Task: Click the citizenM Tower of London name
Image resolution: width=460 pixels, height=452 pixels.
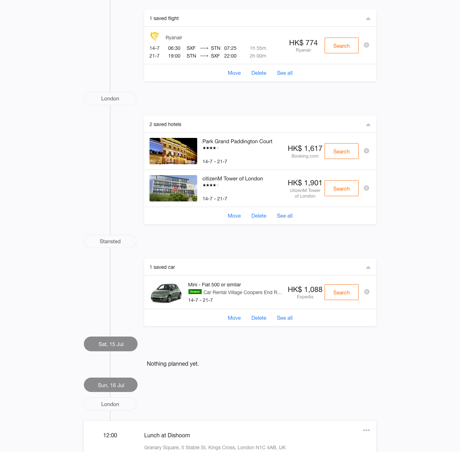Action: tap(233, 179)
